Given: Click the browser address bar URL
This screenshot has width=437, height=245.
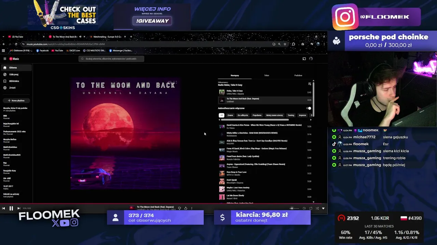Looking at the screenshot, I should [x=66, y=44].
